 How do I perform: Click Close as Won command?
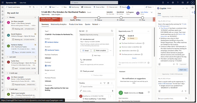[x=99, y=7]
